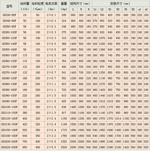Click L2 value 1360
The height and width of the screenshot is (151, 150).
click(102, 49)
